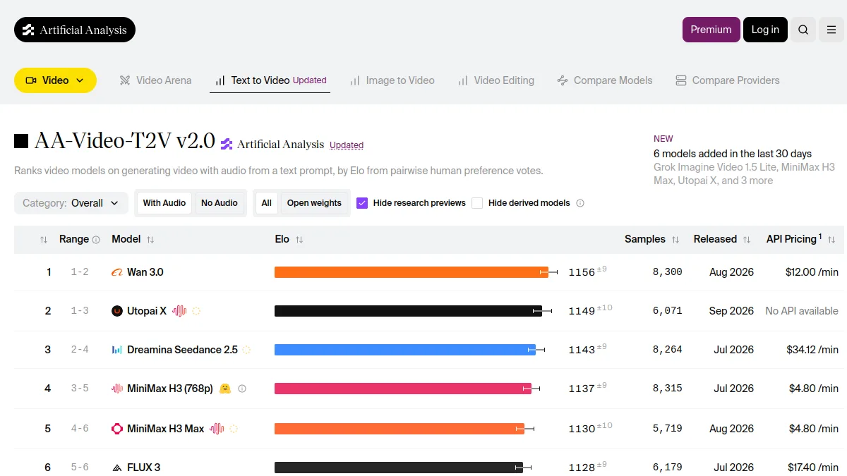
Task: Click the MiniMax H3 Max logo
Action: click(117, 429)
